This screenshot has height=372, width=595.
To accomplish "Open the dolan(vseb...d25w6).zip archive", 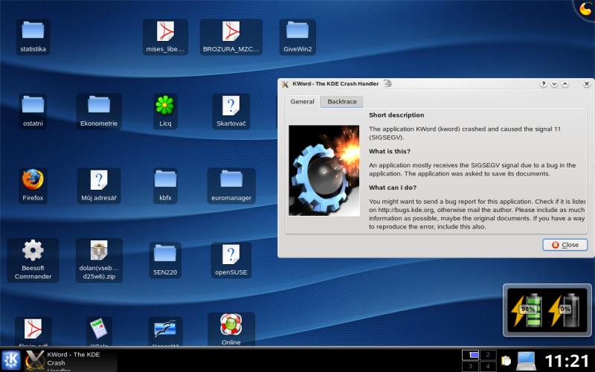I will [99, 260].
